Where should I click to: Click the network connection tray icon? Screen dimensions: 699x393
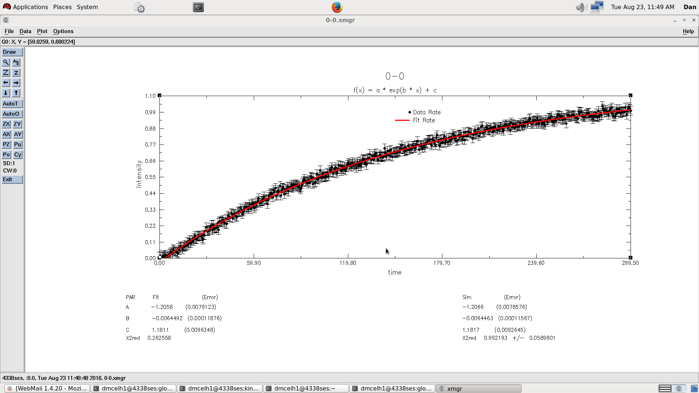(597, 7)
